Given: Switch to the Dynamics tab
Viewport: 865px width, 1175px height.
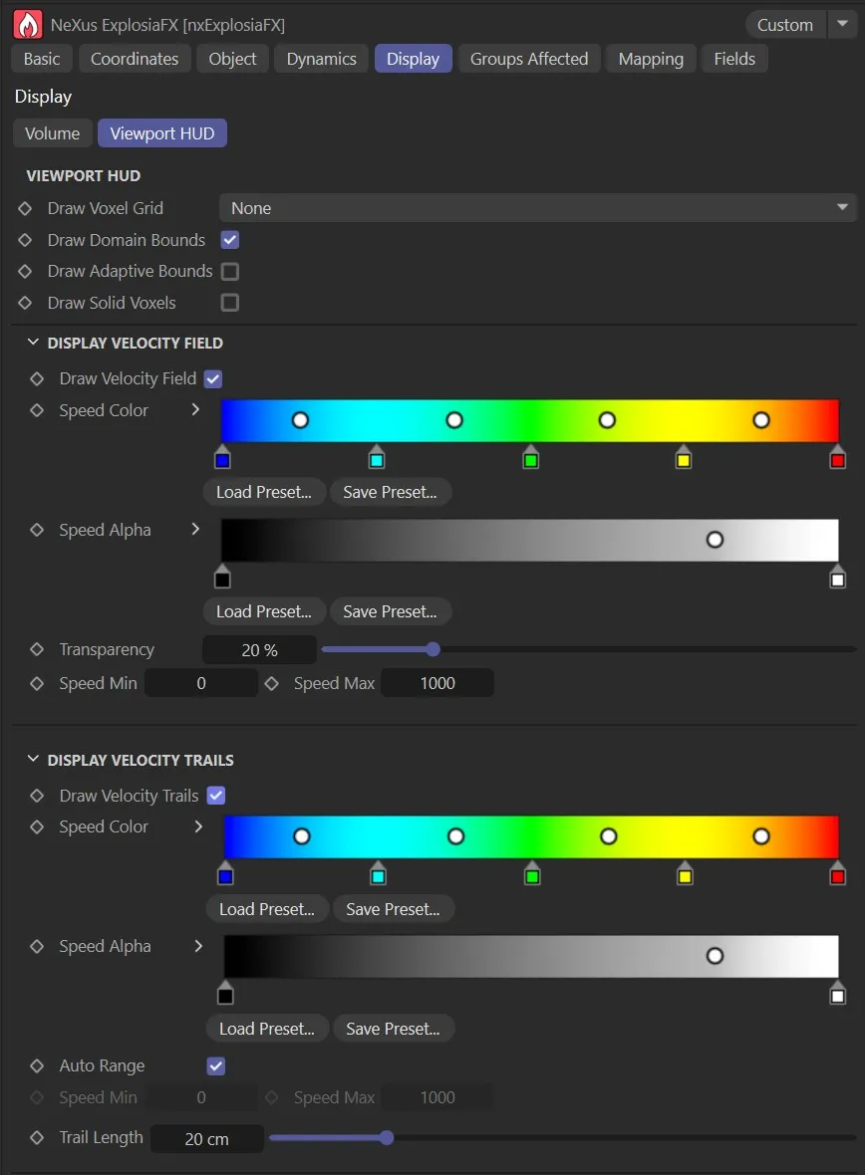Looking at the screenshot, I should [320, 58].
